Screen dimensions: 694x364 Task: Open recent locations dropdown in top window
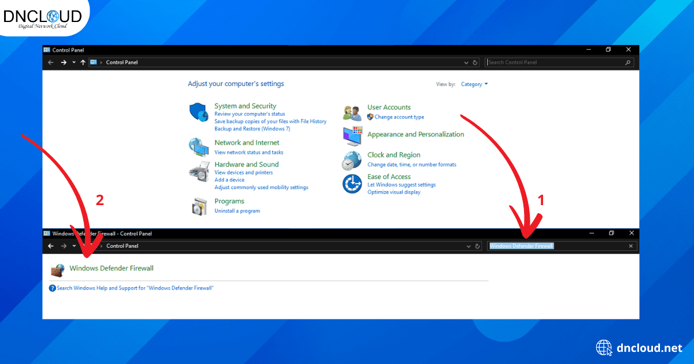(x=74, y=62)
